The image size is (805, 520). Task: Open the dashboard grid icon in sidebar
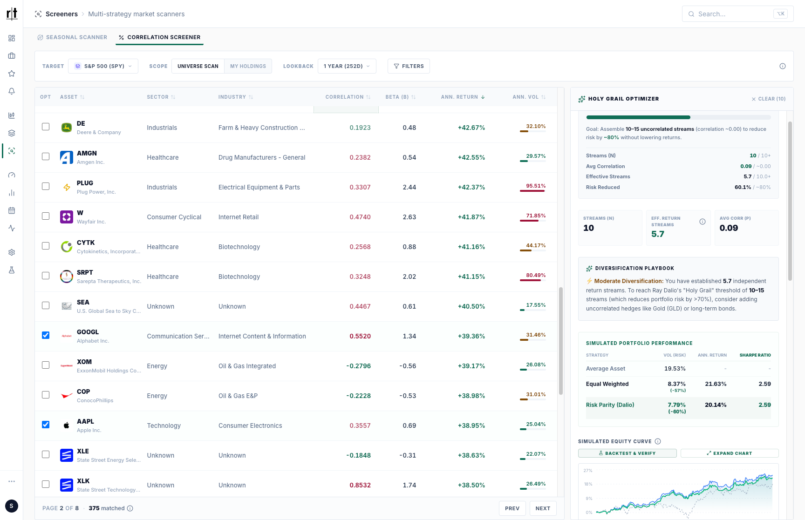[x=12, y=38]
